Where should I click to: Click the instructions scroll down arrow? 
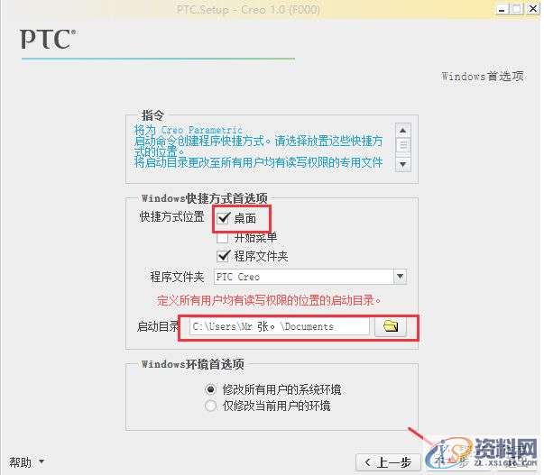click(x=402, y=164)
